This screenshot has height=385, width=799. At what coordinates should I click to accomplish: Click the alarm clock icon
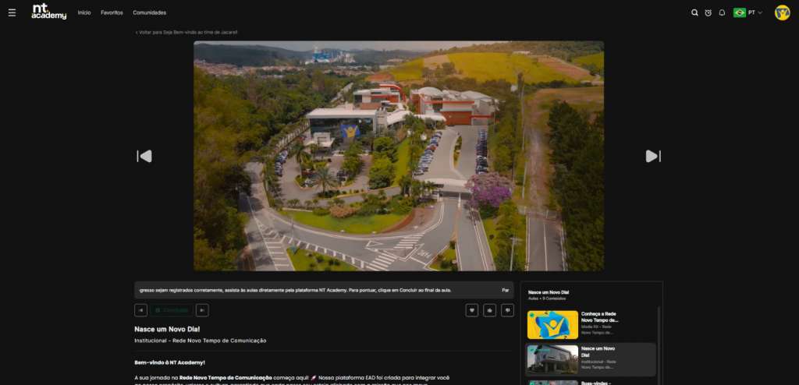coord(708,12)
